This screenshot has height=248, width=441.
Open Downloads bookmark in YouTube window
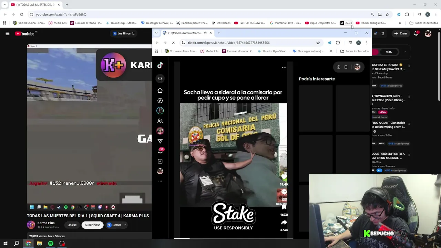[x=221, y=23]
